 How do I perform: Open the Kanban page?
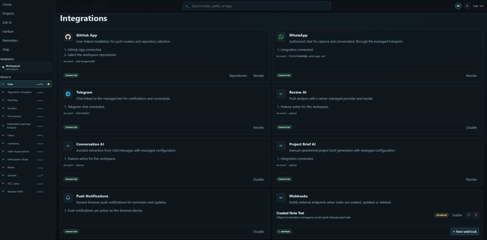click(8, 31)
